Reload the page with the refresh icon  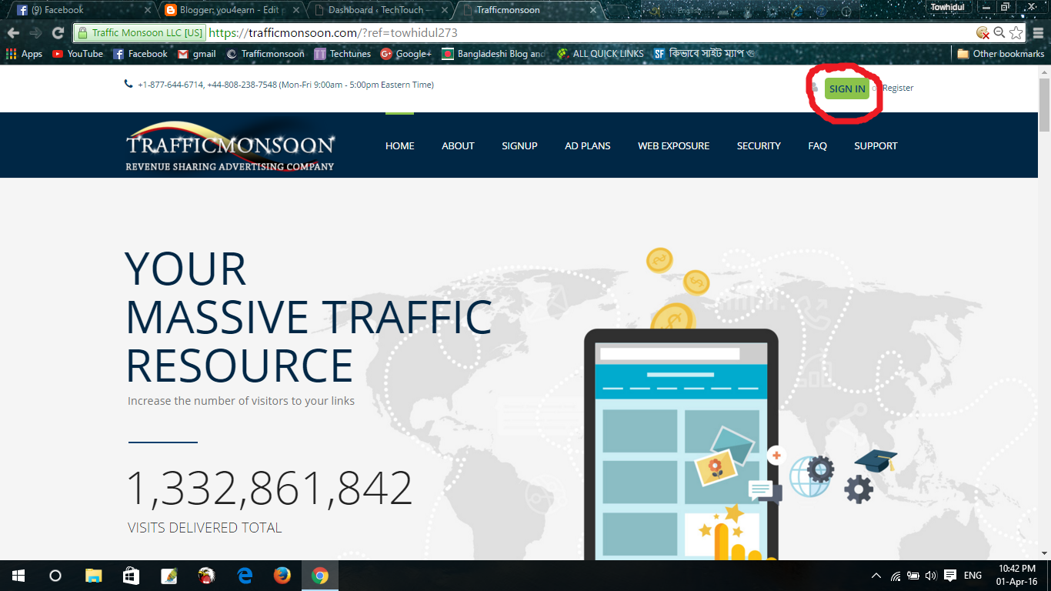[58, 33]
